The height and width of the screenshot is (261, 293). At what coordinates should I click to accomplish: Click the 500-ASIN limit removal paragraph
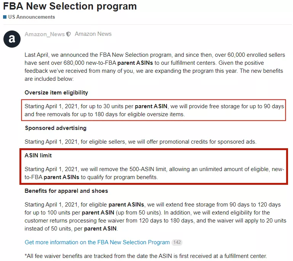(x=154, y=173)
